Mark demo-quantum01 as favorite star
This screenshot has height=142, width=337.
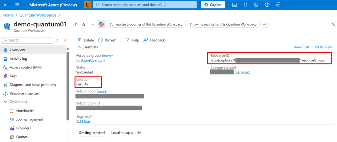pos(84,25)
